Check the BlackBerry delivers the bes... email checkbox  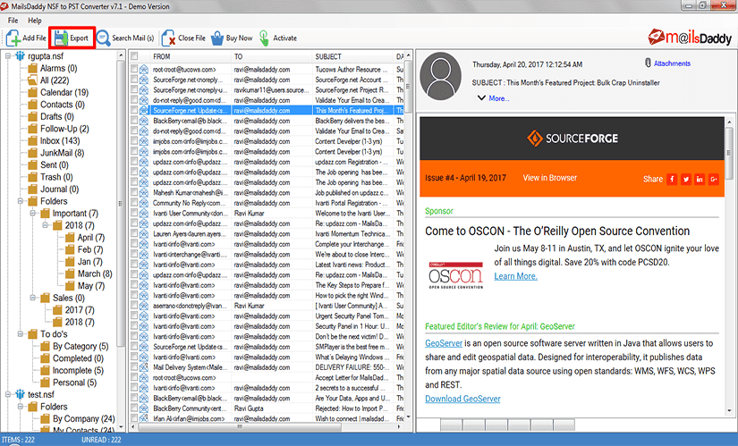point(134,121)
